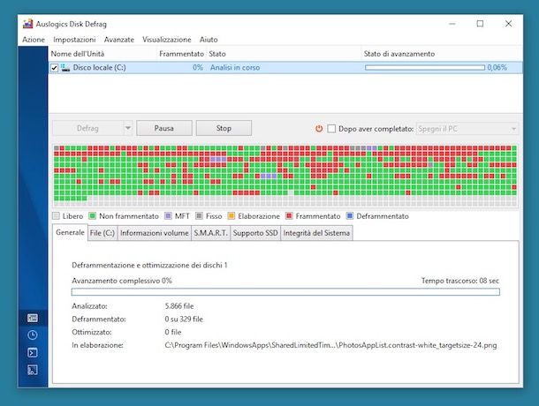Click the '0%' Frammentato cell for drive C
The height and width of the screenshot is (406, 539).
pos(198,68)
